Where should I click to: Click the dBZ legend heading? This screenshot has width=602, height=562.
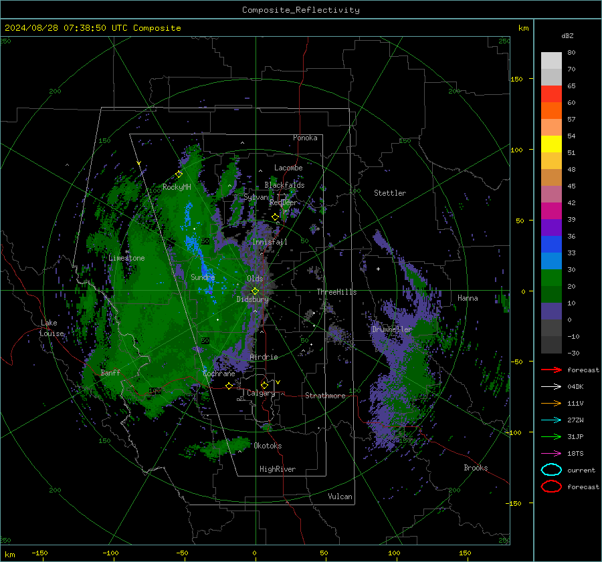[x=567, y=36]
